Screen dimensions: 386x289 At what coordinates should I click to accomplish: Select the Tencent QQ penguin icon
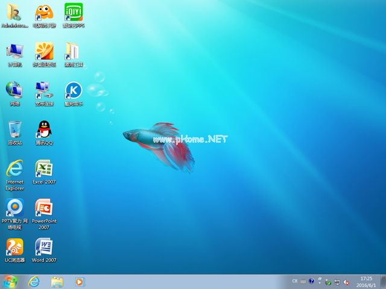[x=44, y=129]
